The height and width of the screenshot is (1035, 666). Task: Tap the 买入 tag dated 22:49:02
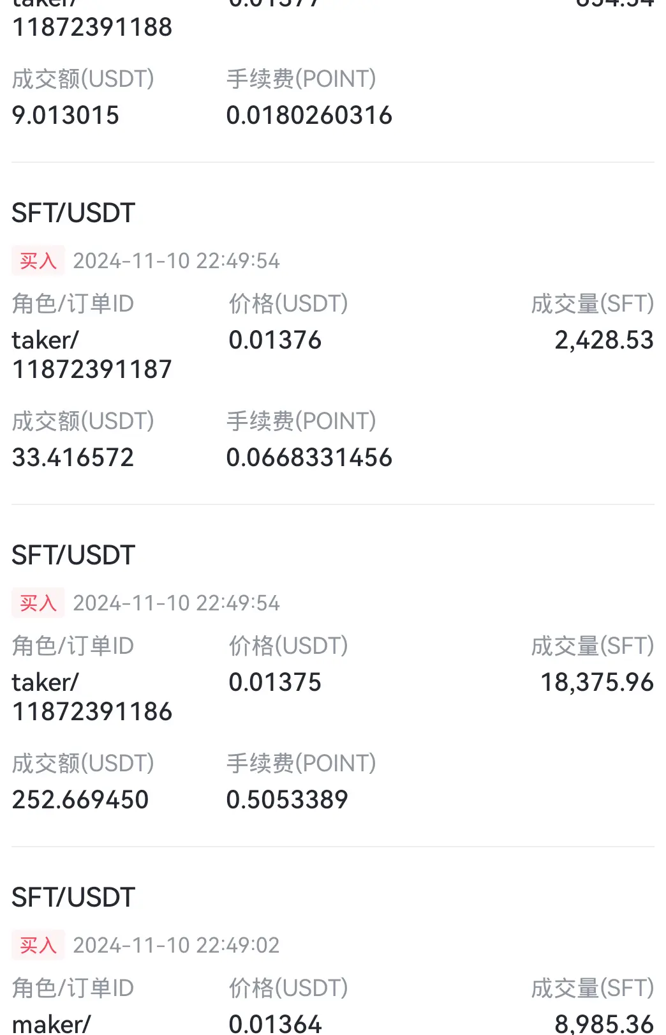(x=38, y=945)
